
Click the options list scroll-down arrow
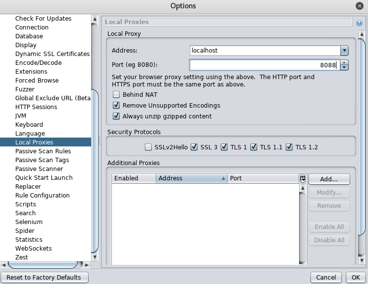(x=95, y=257)
